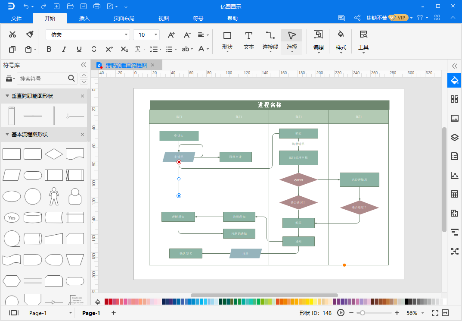Open the 工具 tools menu

363,41
